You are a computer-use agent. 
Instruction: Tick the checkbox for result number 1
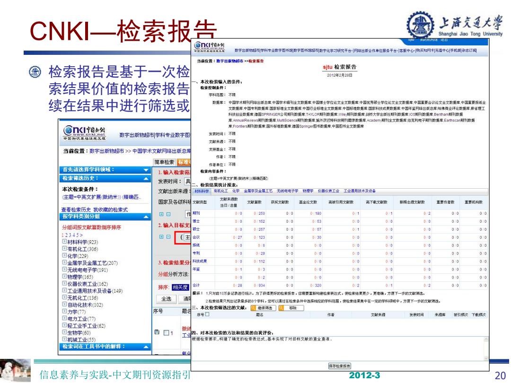[166, 333]
